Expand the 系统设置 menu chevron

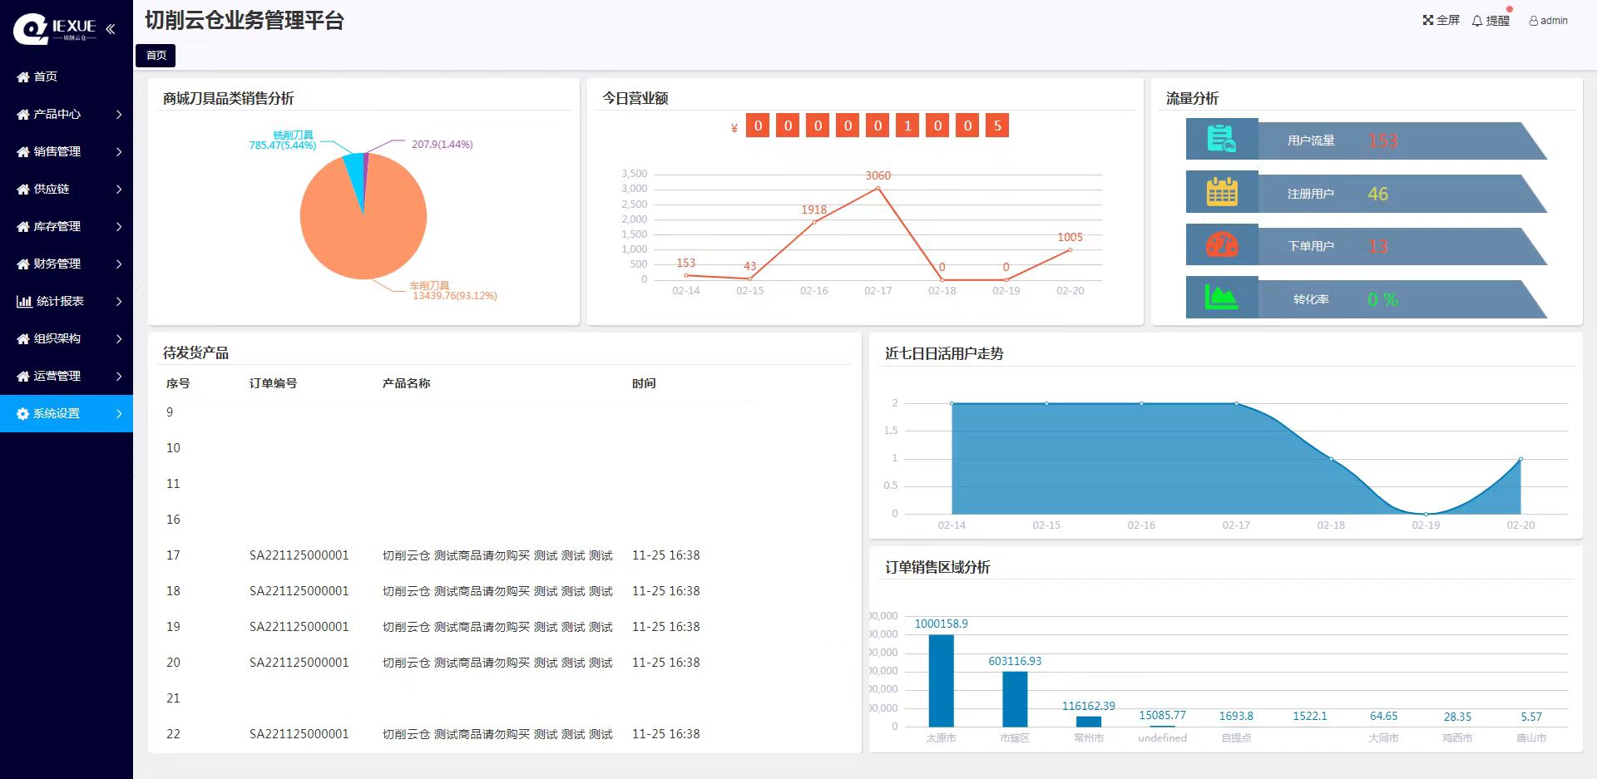119,413
